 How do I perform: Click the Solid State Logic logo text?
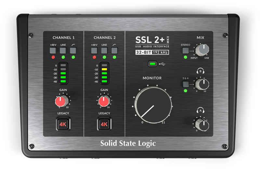[128, 143]
